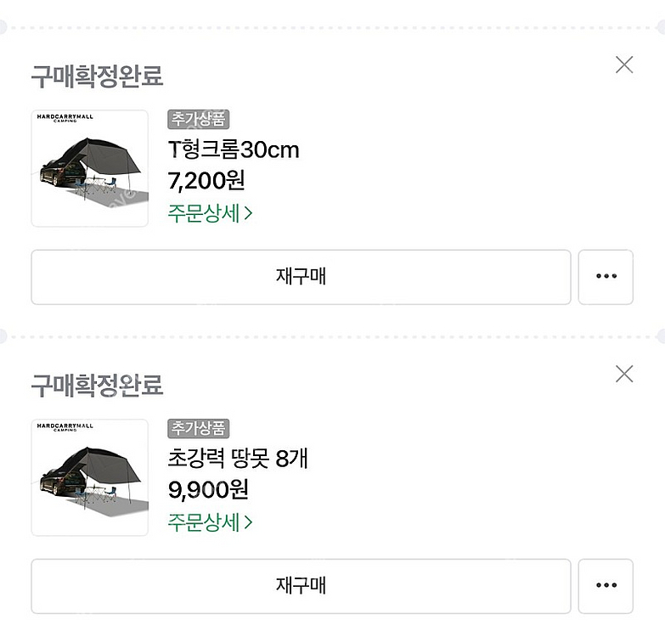Click 구매확정완료 status above 초강력 땅못 8개

(97, 386)
